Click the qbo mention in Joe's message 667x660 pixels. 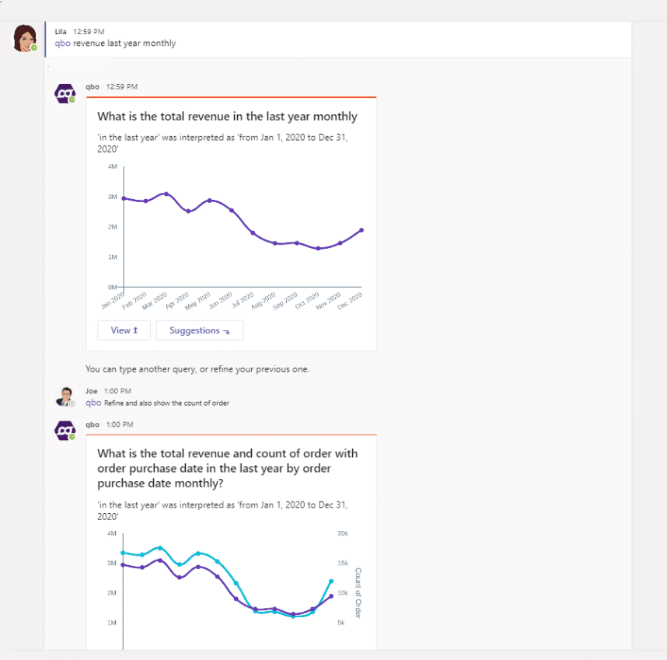93,403
